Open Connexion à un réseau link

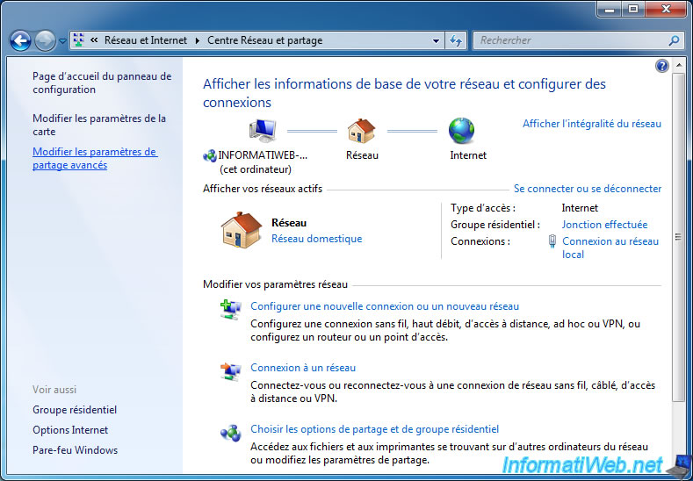[303, 368]
